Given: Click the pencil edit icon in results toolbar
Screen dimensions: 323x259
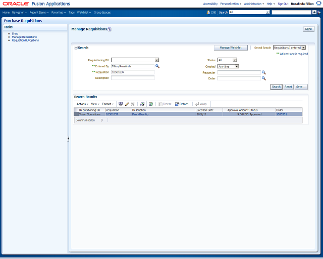Looking at the screenshot, I should (x=127, y=104).
